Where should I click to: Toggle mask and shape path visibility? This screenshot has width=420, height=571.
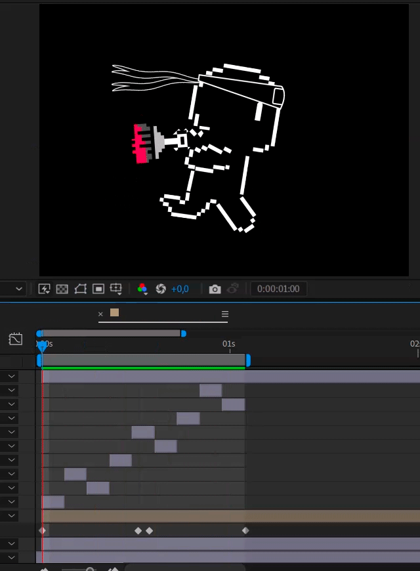[80, 289]
